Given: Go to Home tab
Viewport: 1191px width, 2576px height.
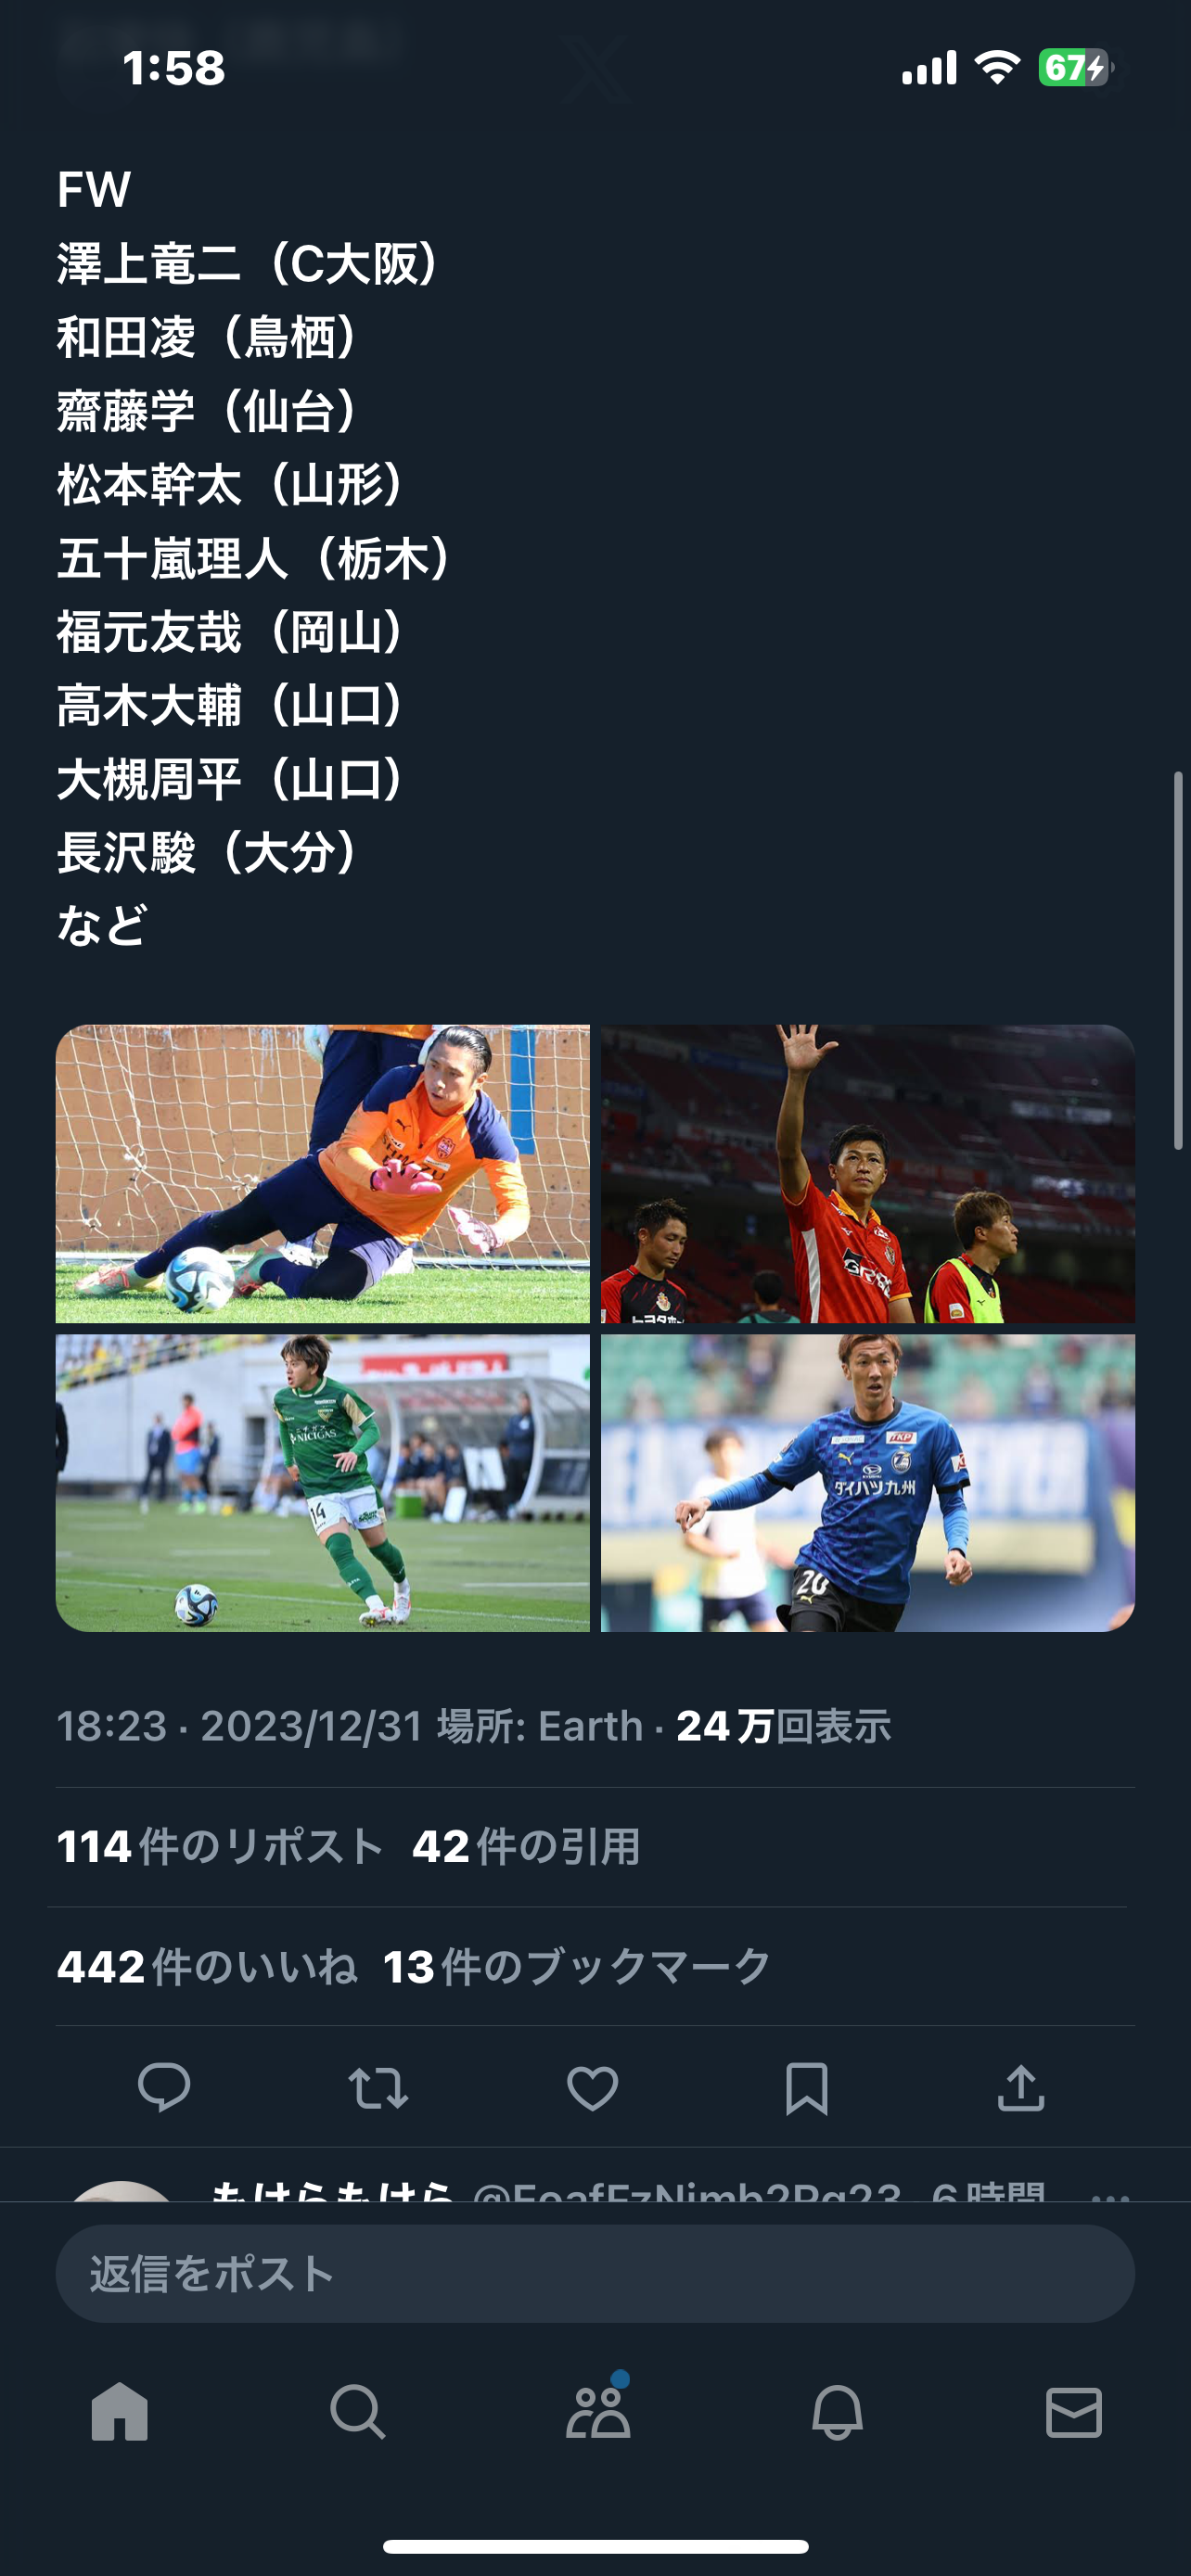Looking at the screenshot, I should (120, 2411).
